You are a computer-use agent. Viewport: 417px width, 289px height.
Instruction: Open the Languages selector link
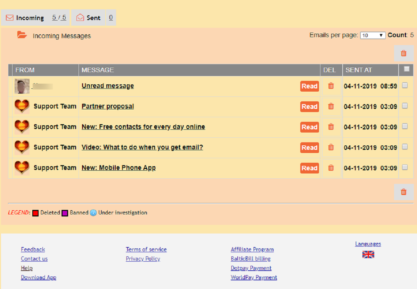pos(368,244)
